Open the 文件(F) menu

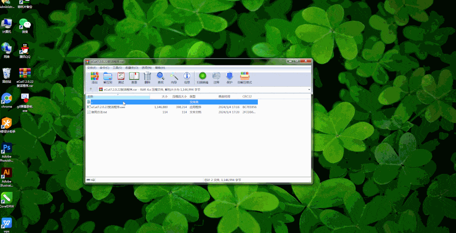(91, 68)
